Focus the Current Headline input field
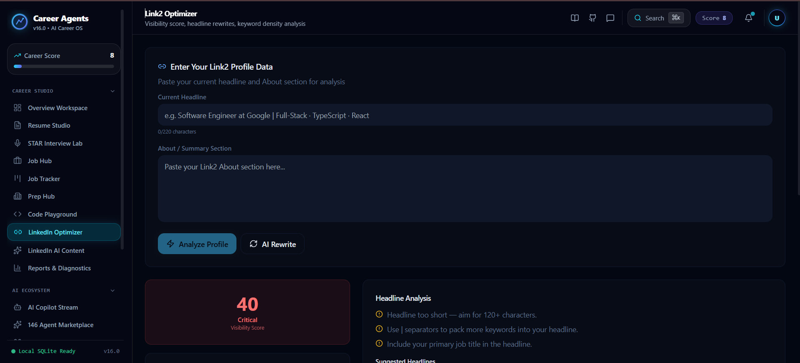800x363 pixels. point(465,115)
